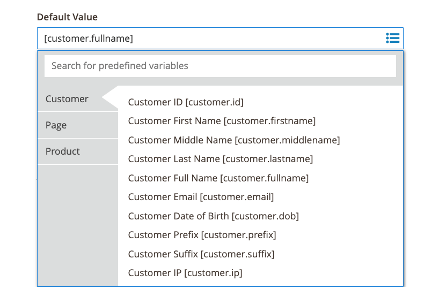Viewport: 439px width, 297px height.
Task: Click the white arrow pointer beside Customer
Action: pyautogui.click(x=111, y=99)
